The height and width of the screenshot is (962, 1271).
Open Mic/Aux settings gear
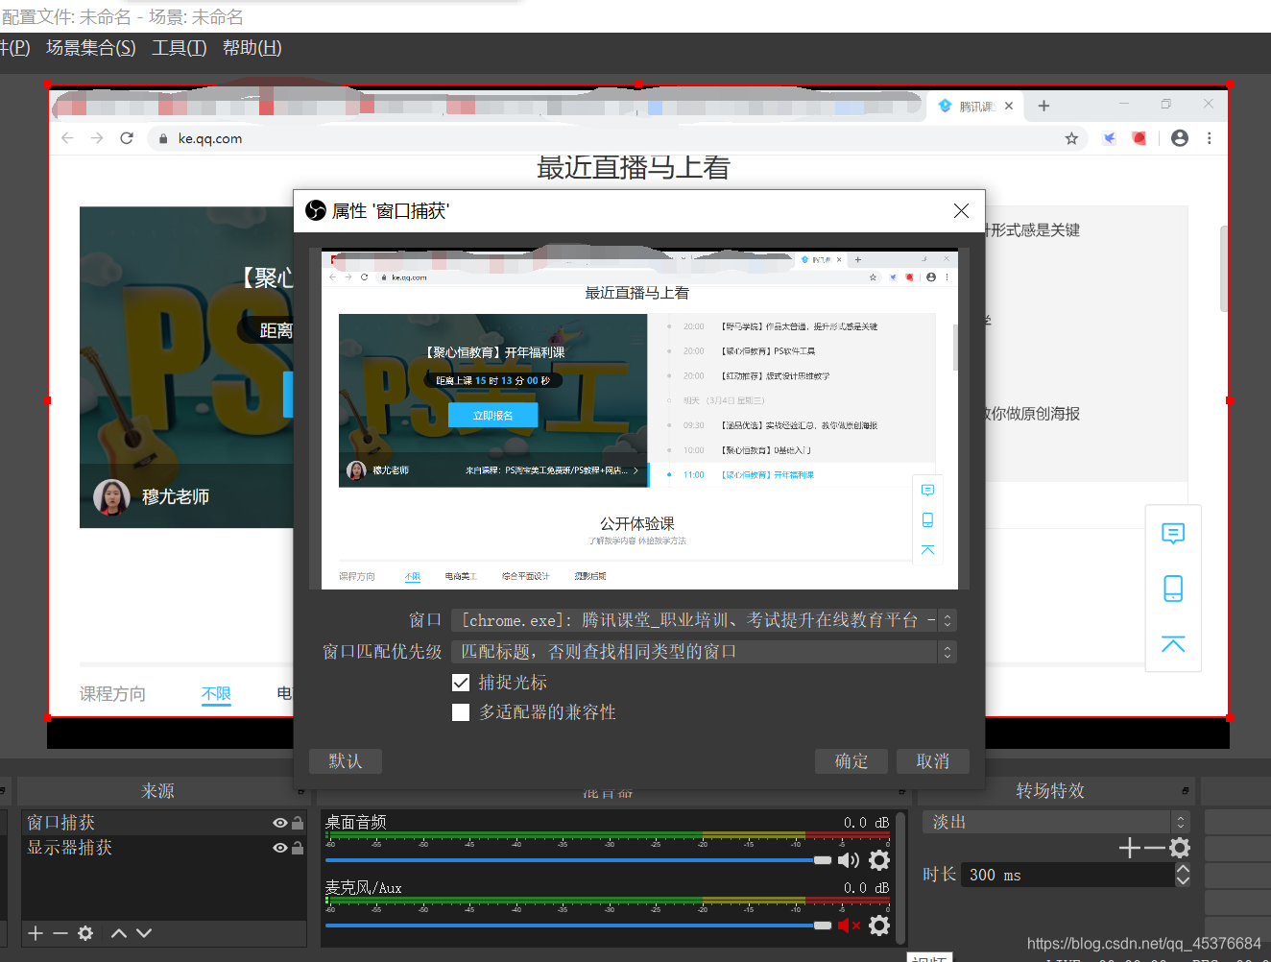point(879,926)
